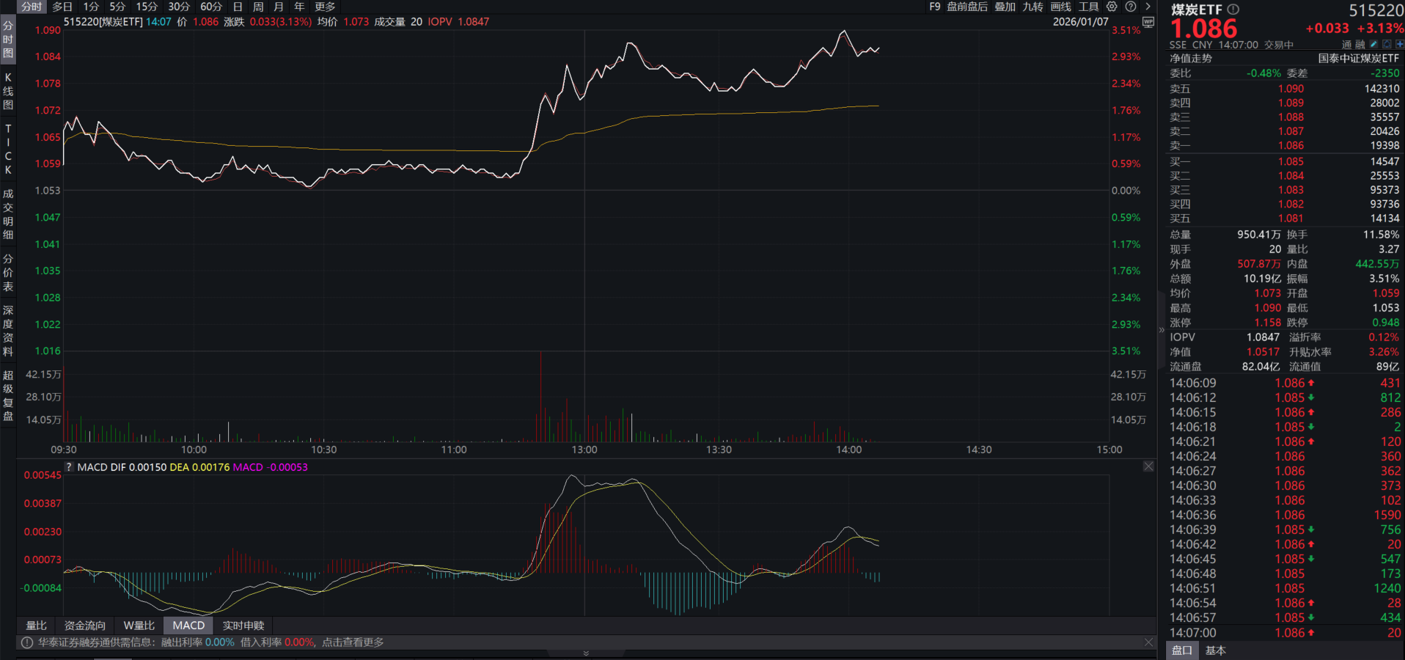Screen dimensions: 1405x660
Task: Open the chart settings gear icon
Action: pyautogui.click(x=1112, y=7)
